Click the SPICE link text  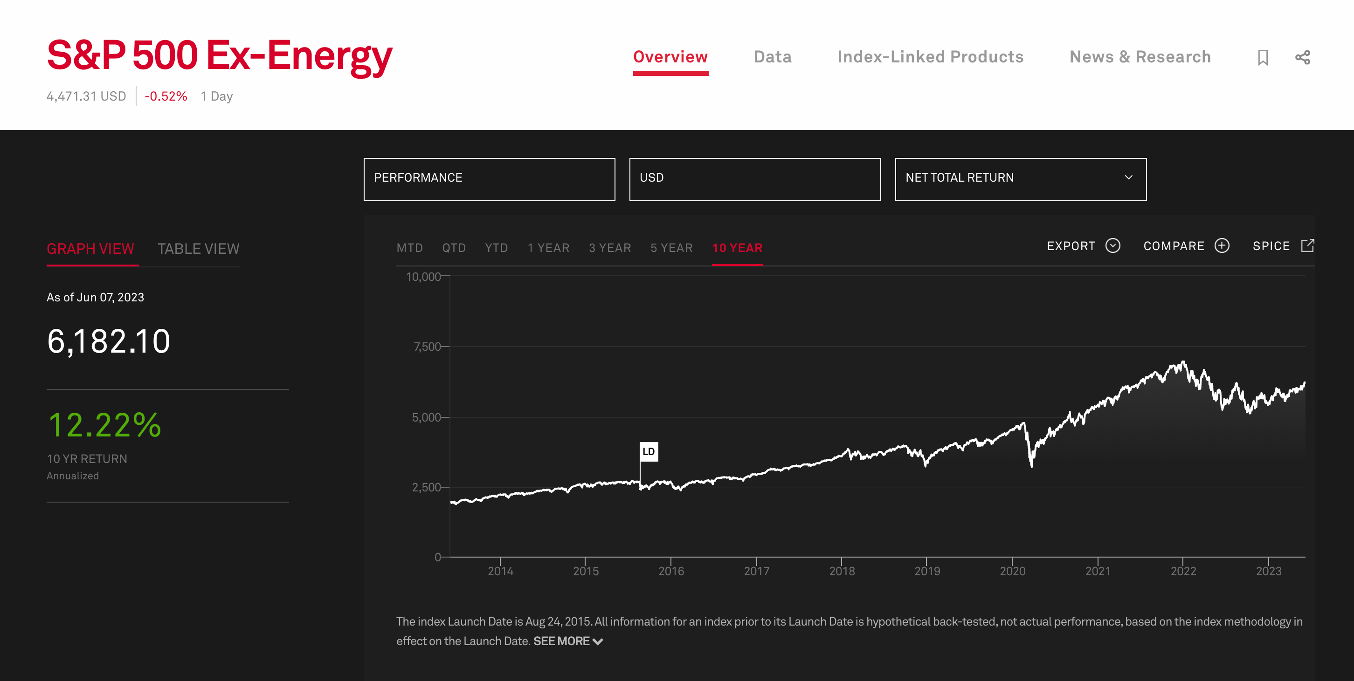(1271, 246)
